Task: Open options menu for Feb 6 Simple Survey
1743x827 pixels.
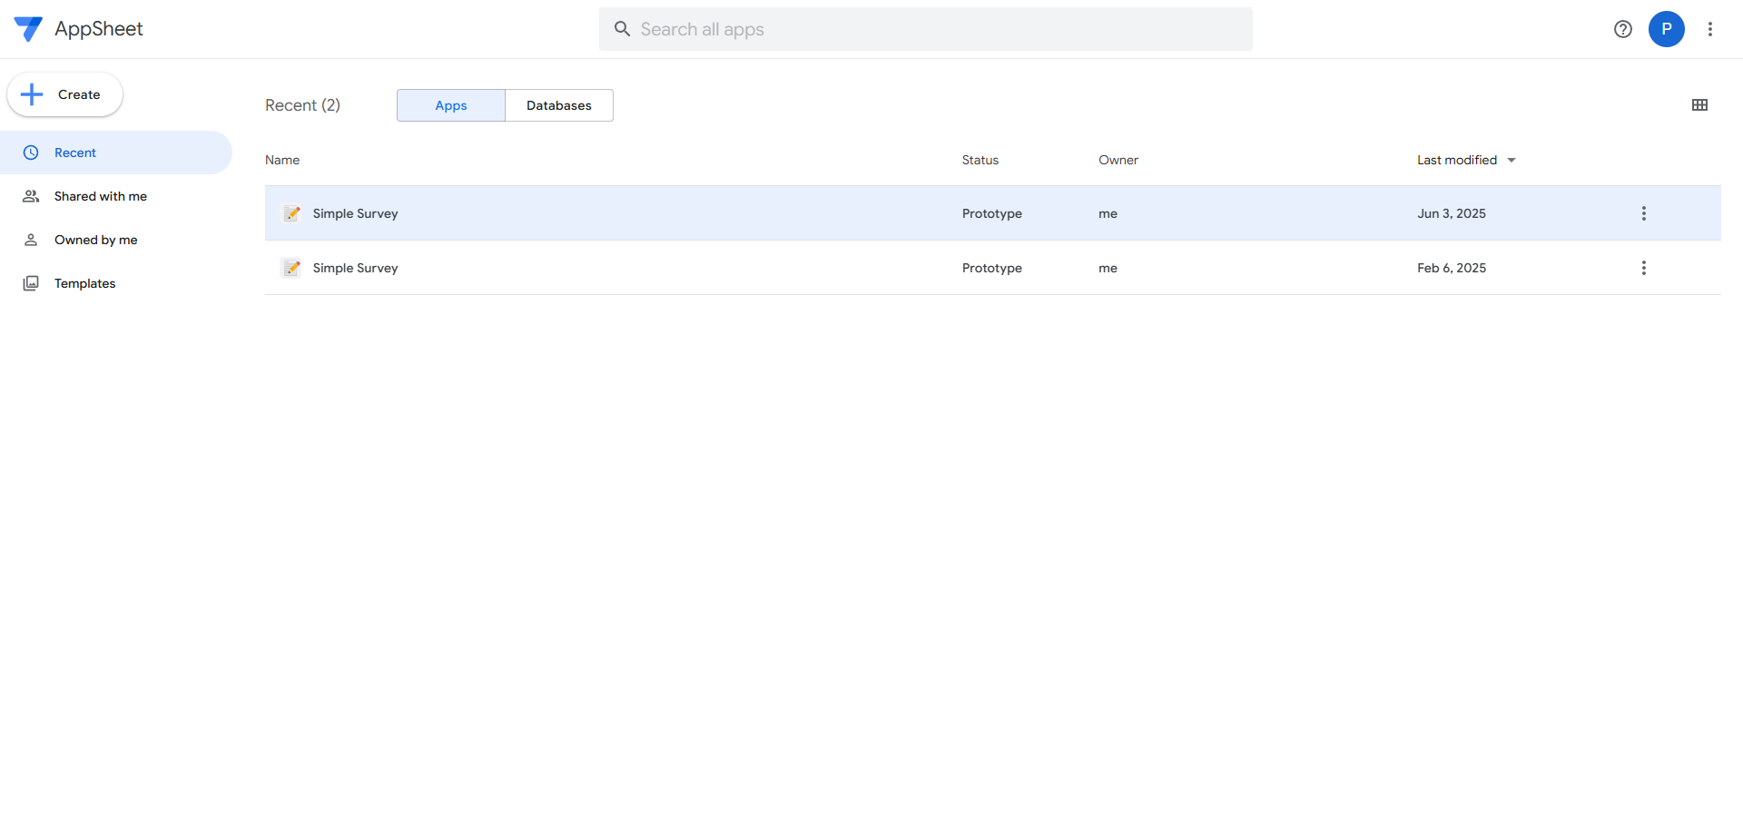Action: coord(1643,267)
